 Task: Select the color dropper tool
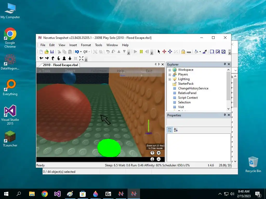205,52
